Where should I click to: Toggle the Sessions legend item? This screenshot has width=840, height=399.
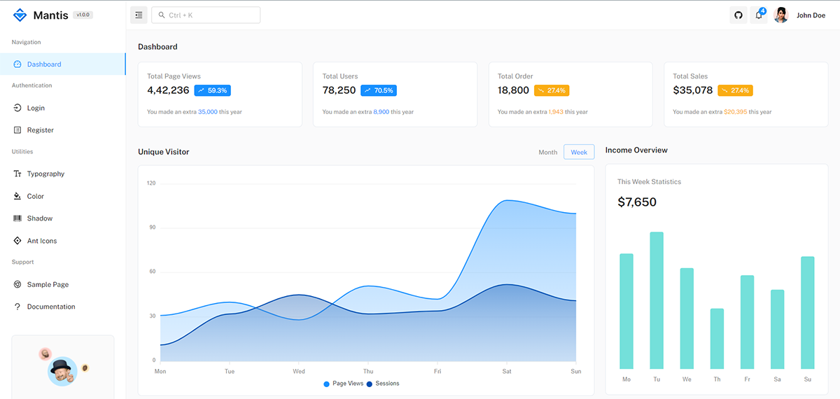pyautogui.click(x=382, y=384)
